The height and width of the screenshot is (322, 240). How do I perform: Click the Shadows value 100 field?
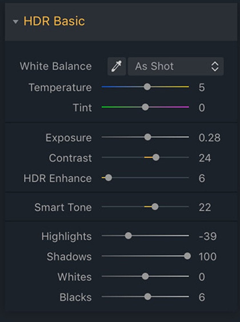(x=207, y=256)
